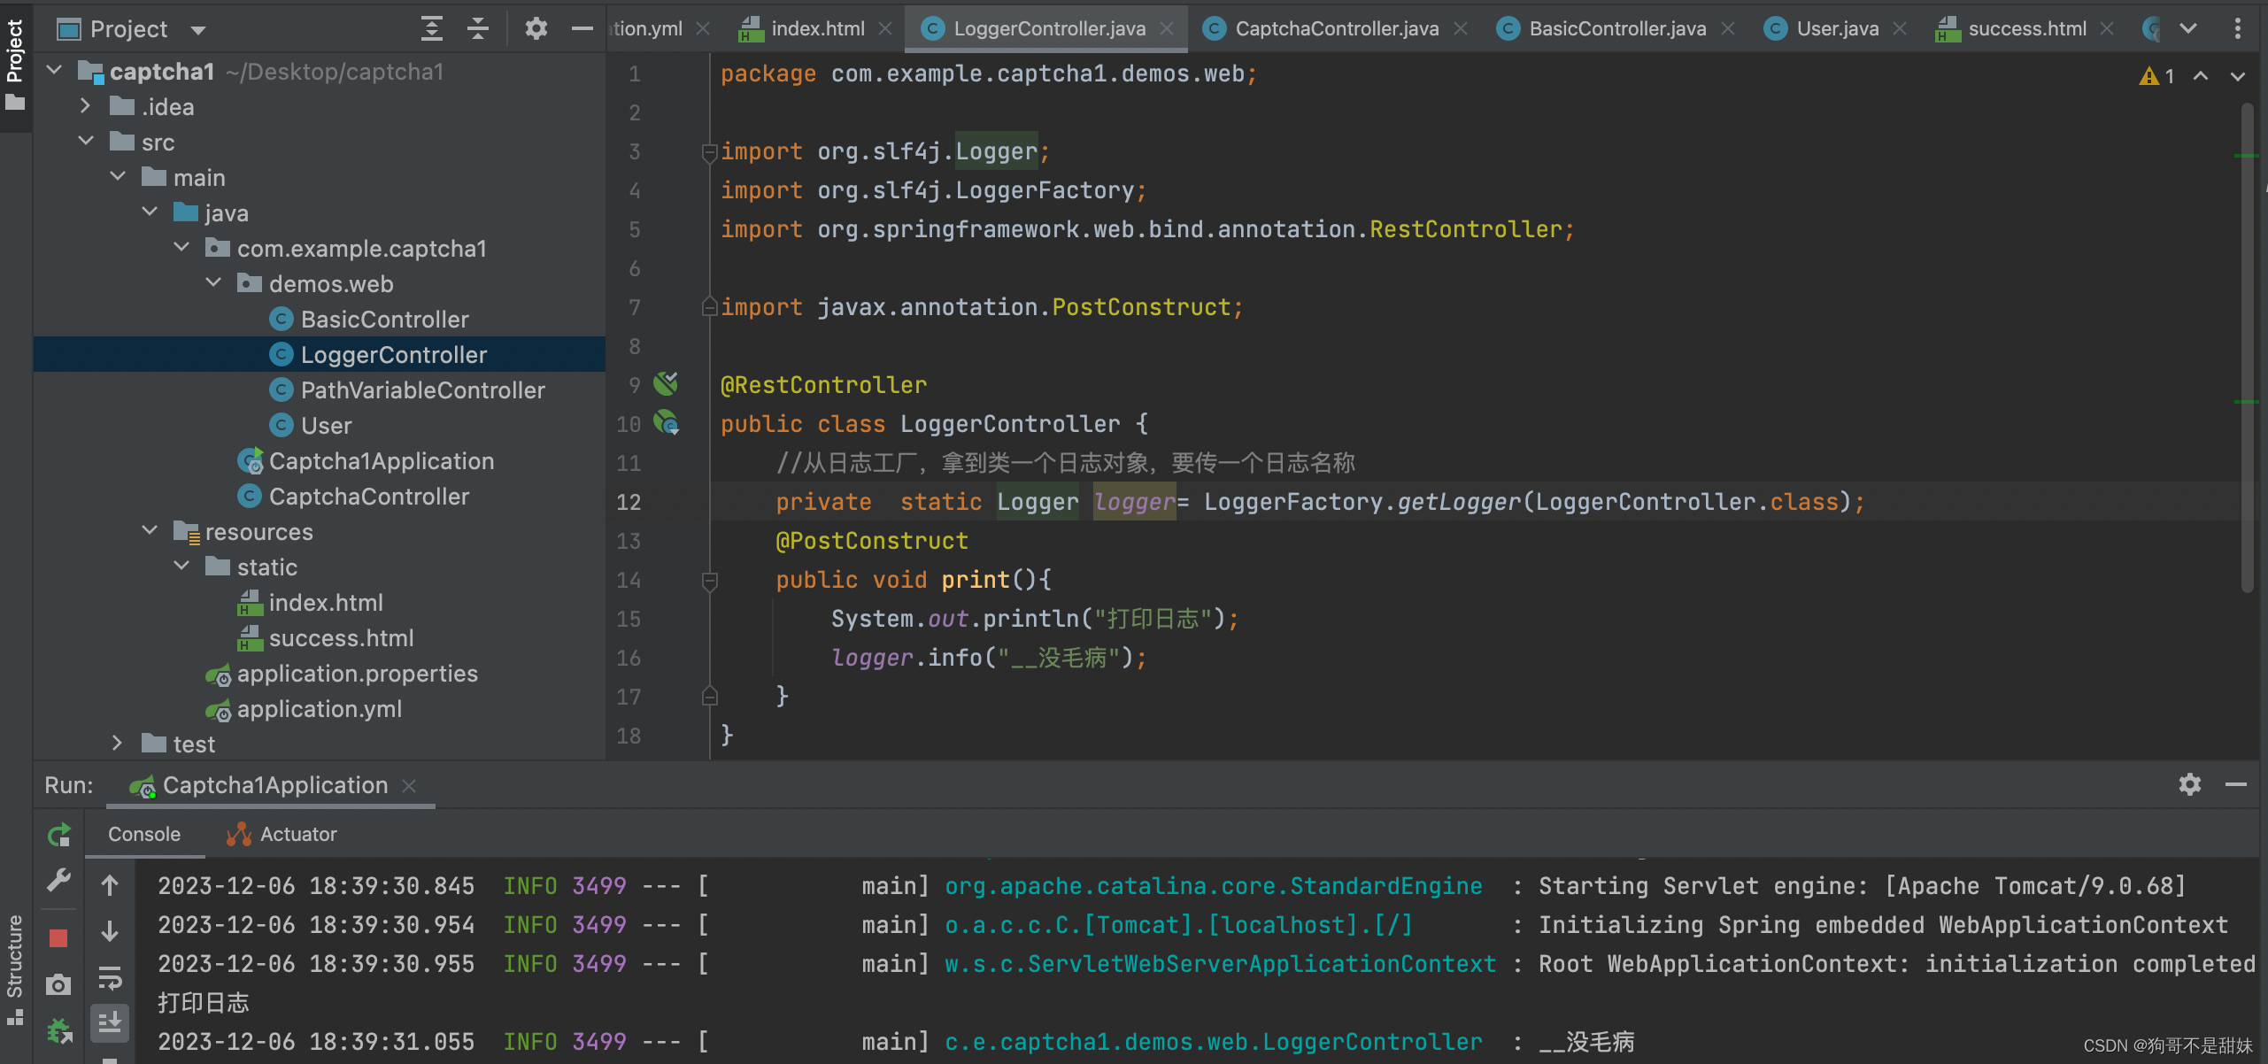Open Run panel settings gear
The height and width of the screenshot is (1064, 2268).
[2189, 784]
